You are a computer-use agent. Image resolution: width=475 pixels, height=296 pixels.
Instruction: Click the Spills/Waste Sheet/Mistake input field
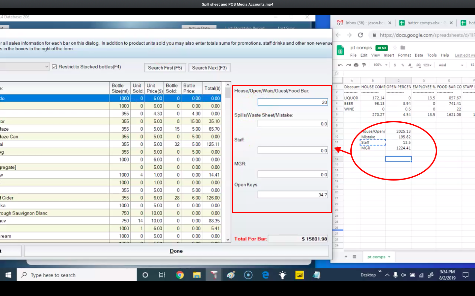pos(293,124)
